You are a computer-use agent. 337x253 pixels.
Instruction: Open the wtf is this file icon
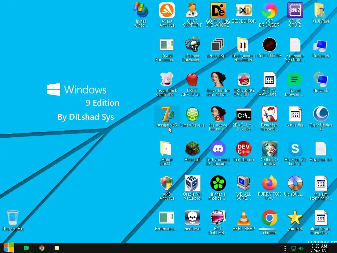point(295,117)
